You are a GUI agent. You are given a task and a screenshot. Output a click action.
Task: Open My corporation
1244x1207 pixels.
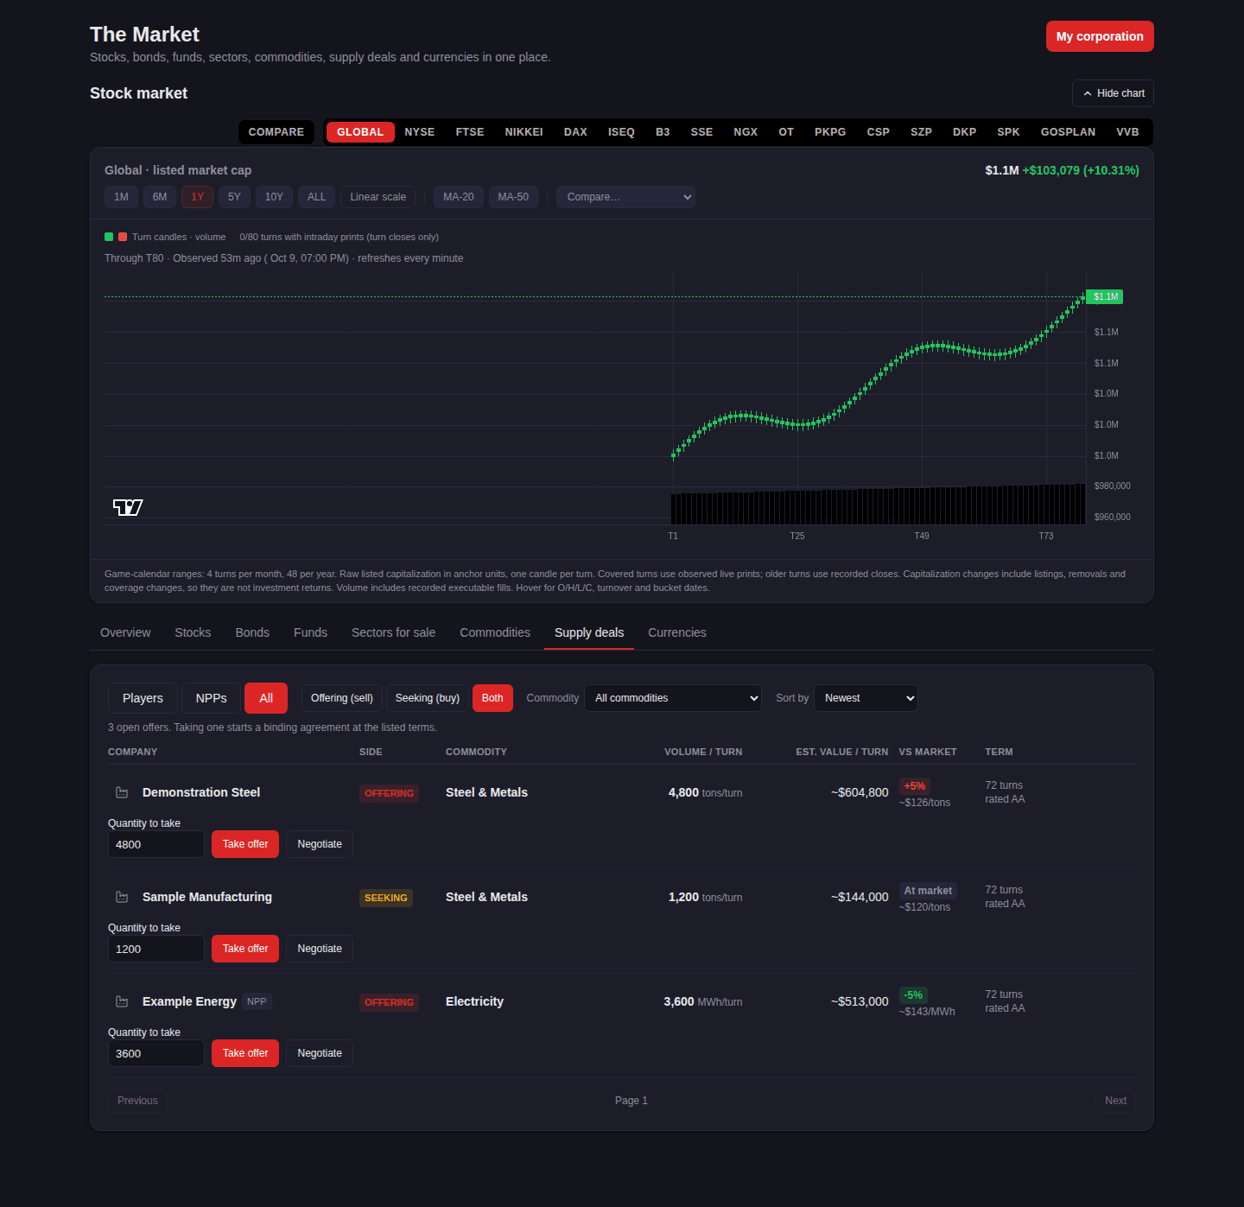tap(1100, 36)
